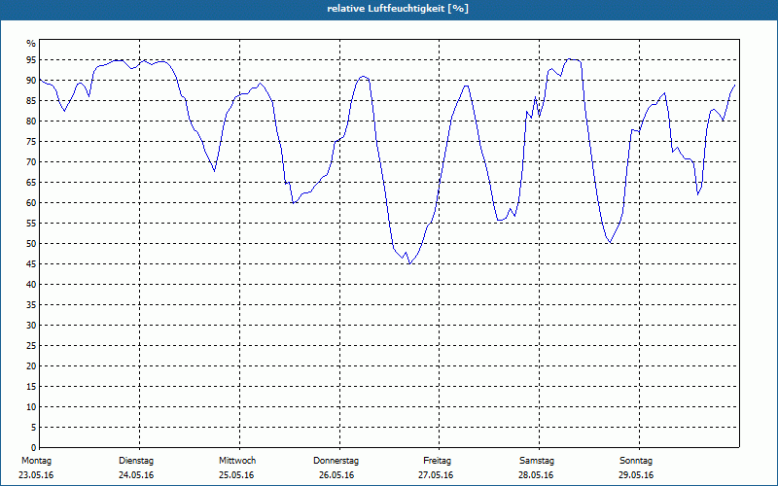The image size is (778, 486).
Task: Click the date '28.05.16'
Action: point(536,475)
